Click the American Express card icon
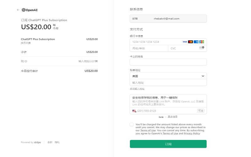Screen dimensions: 251x157 [x=196, y=42]
